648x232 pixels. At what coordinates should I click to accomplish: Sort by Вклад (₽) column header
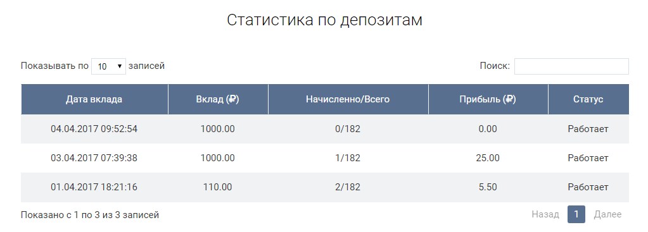point(218,99)
